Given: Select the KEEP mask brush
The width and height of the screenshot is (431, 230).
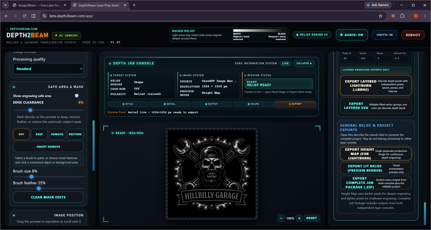Looking at the screenshot, I should click(x=39, y=134).
